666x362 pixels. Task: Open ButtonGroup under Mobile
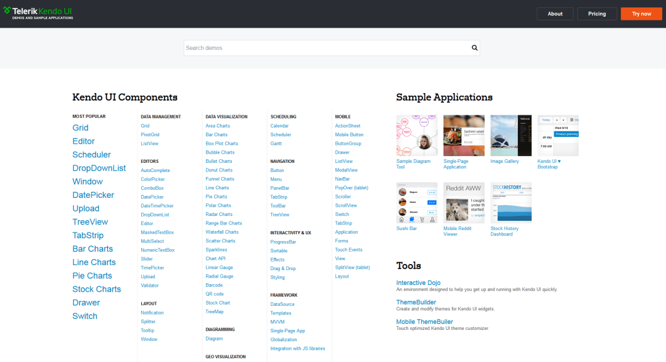click(348, 144)
